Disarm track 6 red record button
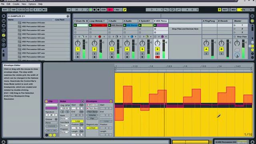The width and height of the screenshot is (256, 144). pyautogui.click(x=157, y=57)
